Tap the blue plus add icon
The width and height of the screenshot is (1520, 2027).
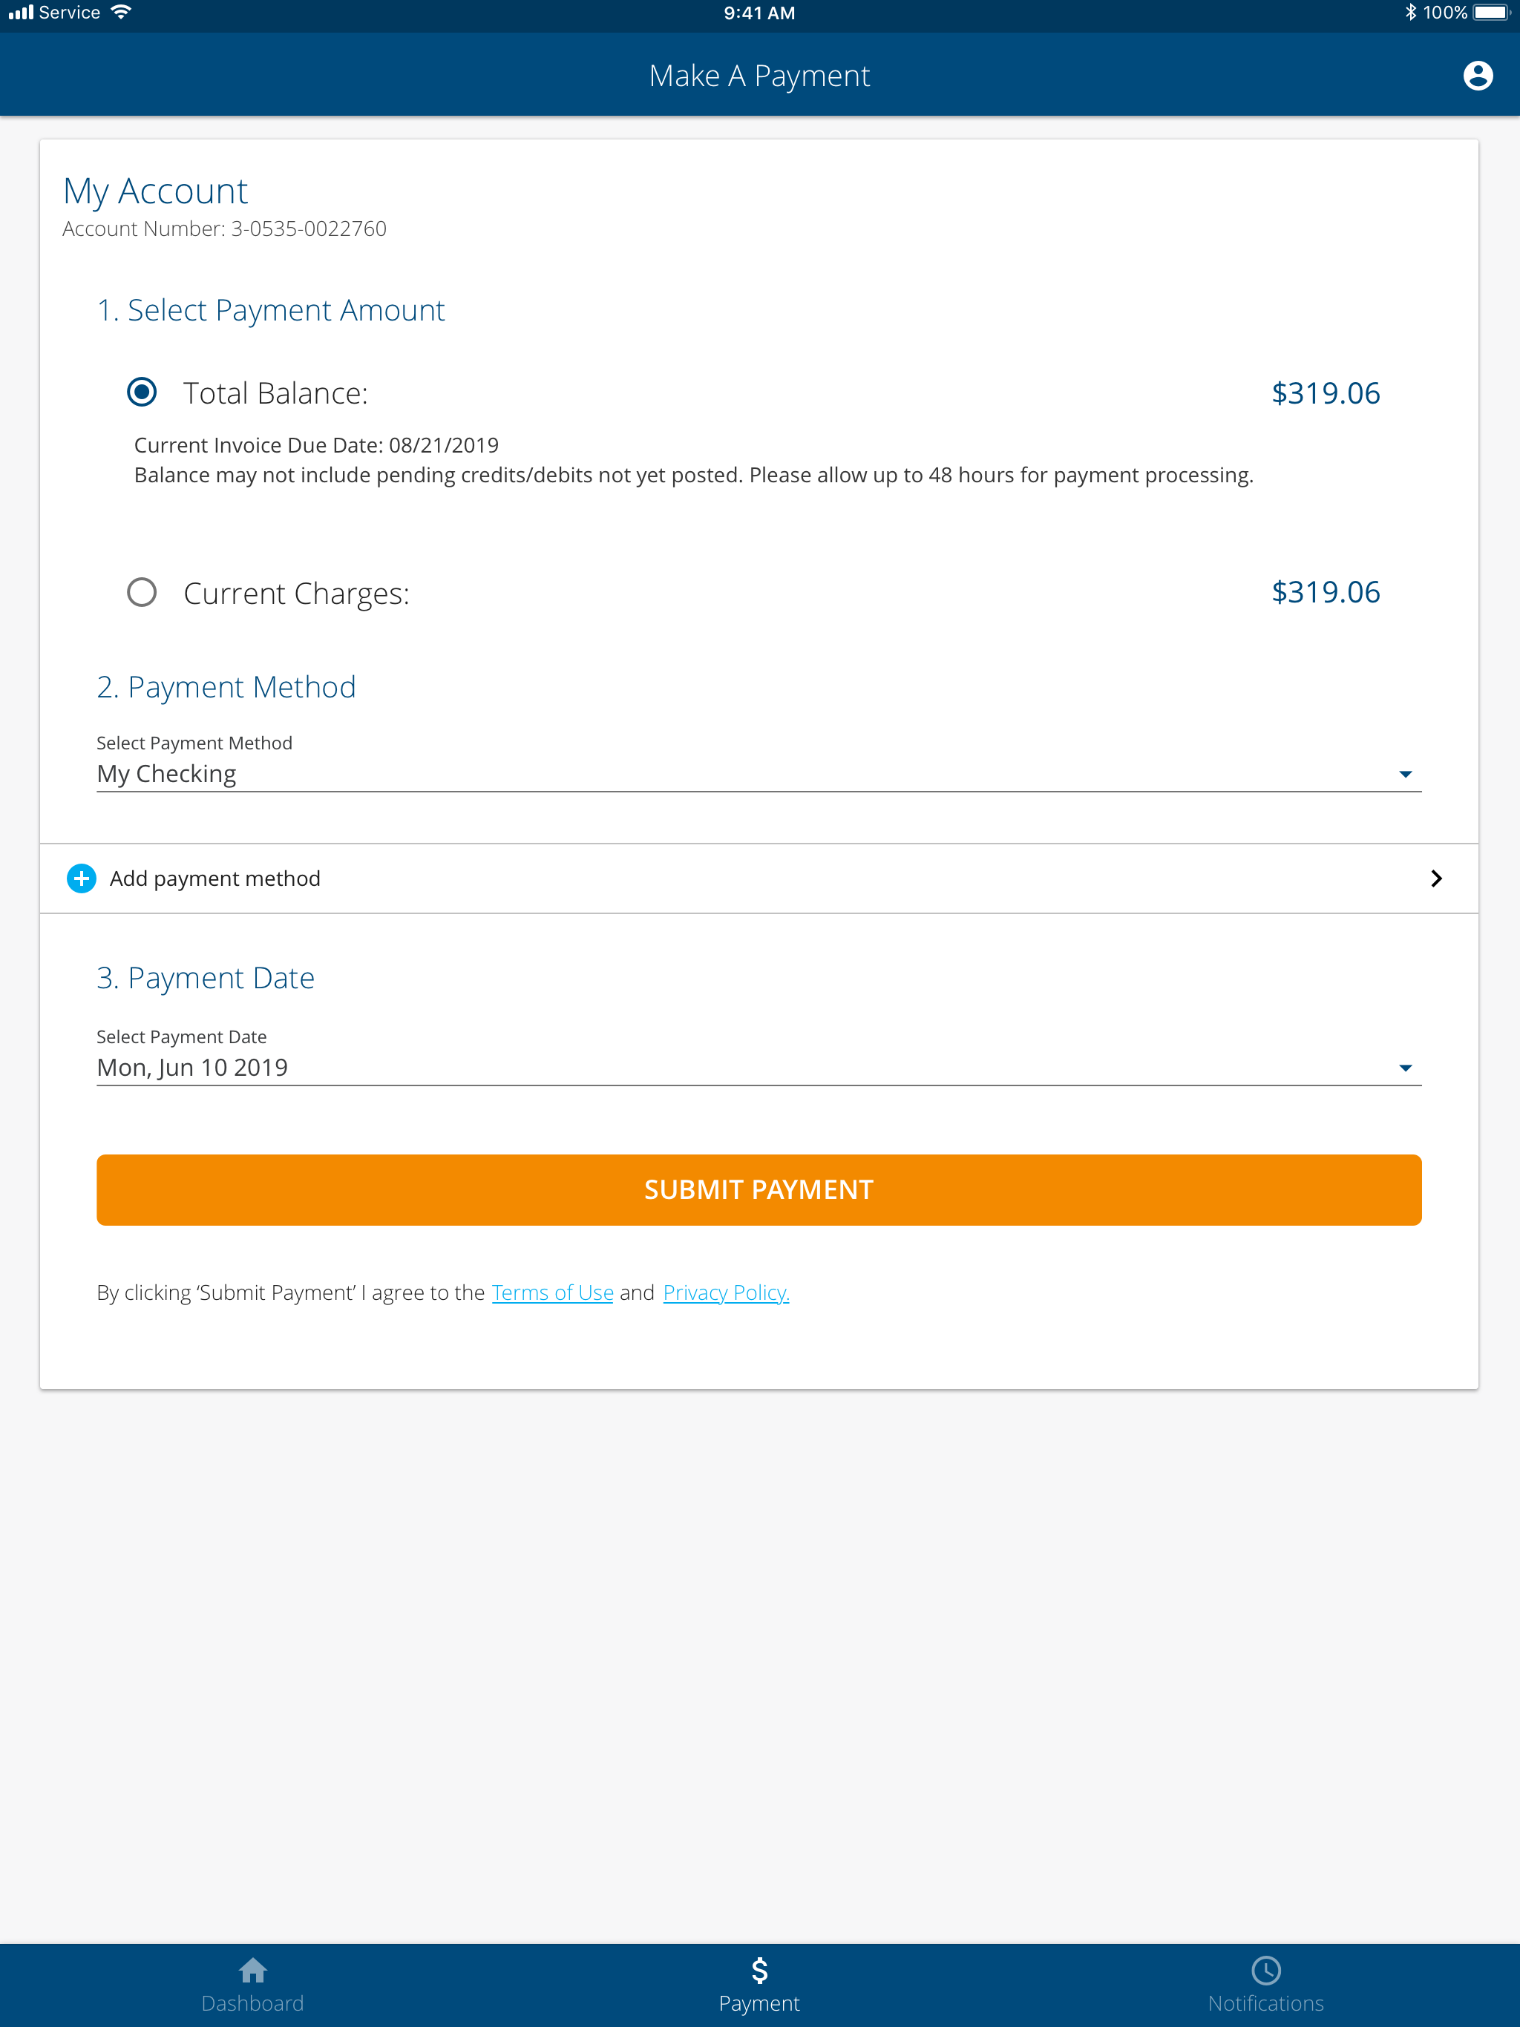82,878
